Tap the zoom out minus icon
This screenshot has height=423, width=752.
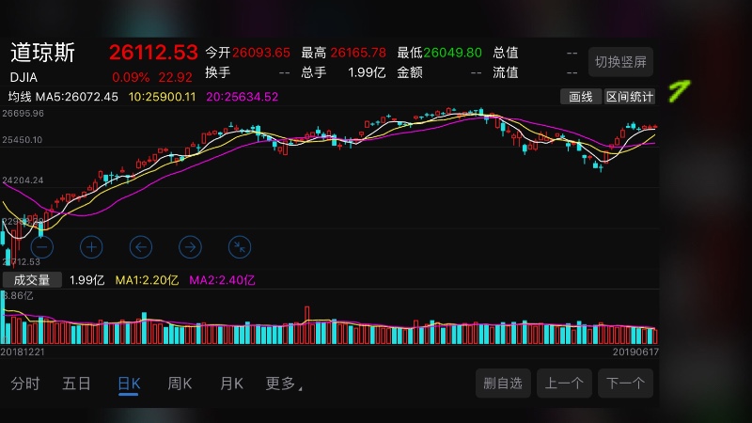41,247
